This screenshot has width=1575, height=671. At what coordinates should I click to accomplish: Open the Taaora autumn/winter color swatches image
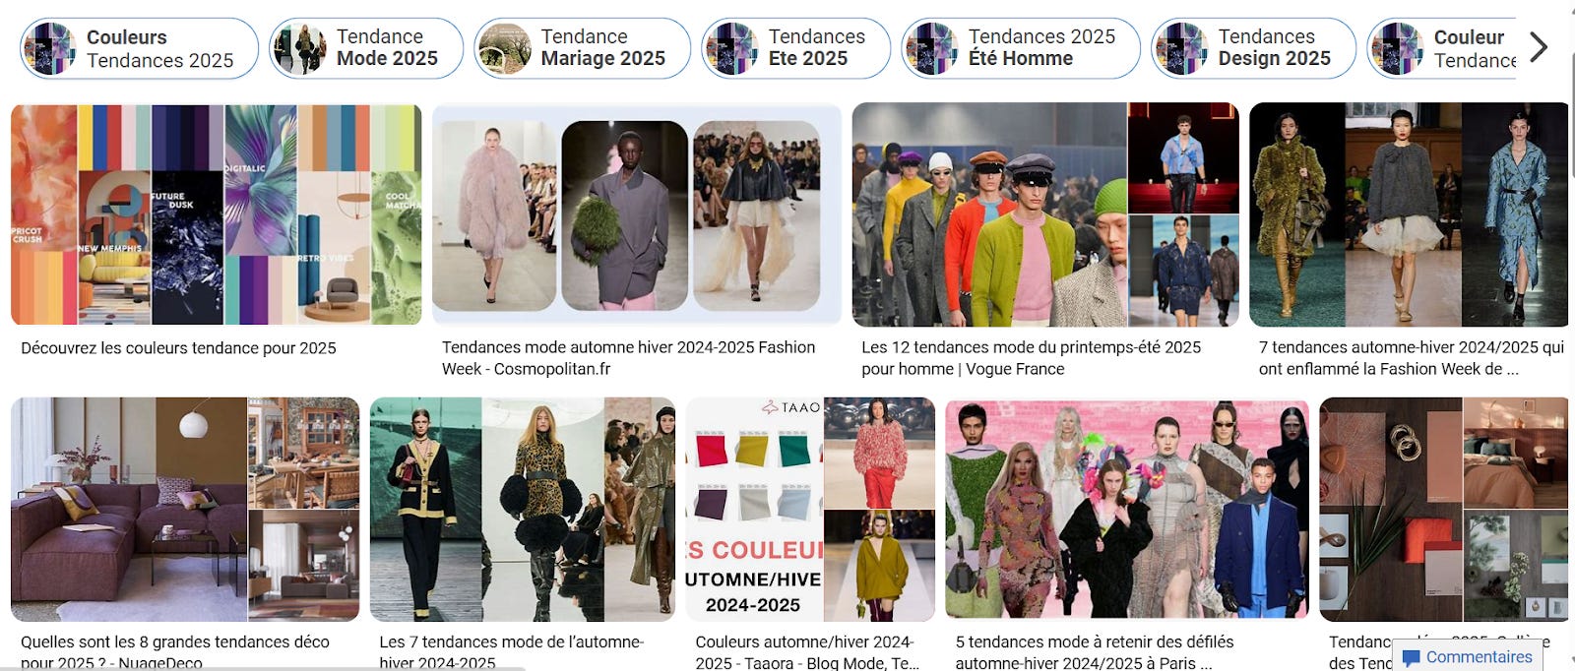tap(810, 509)
